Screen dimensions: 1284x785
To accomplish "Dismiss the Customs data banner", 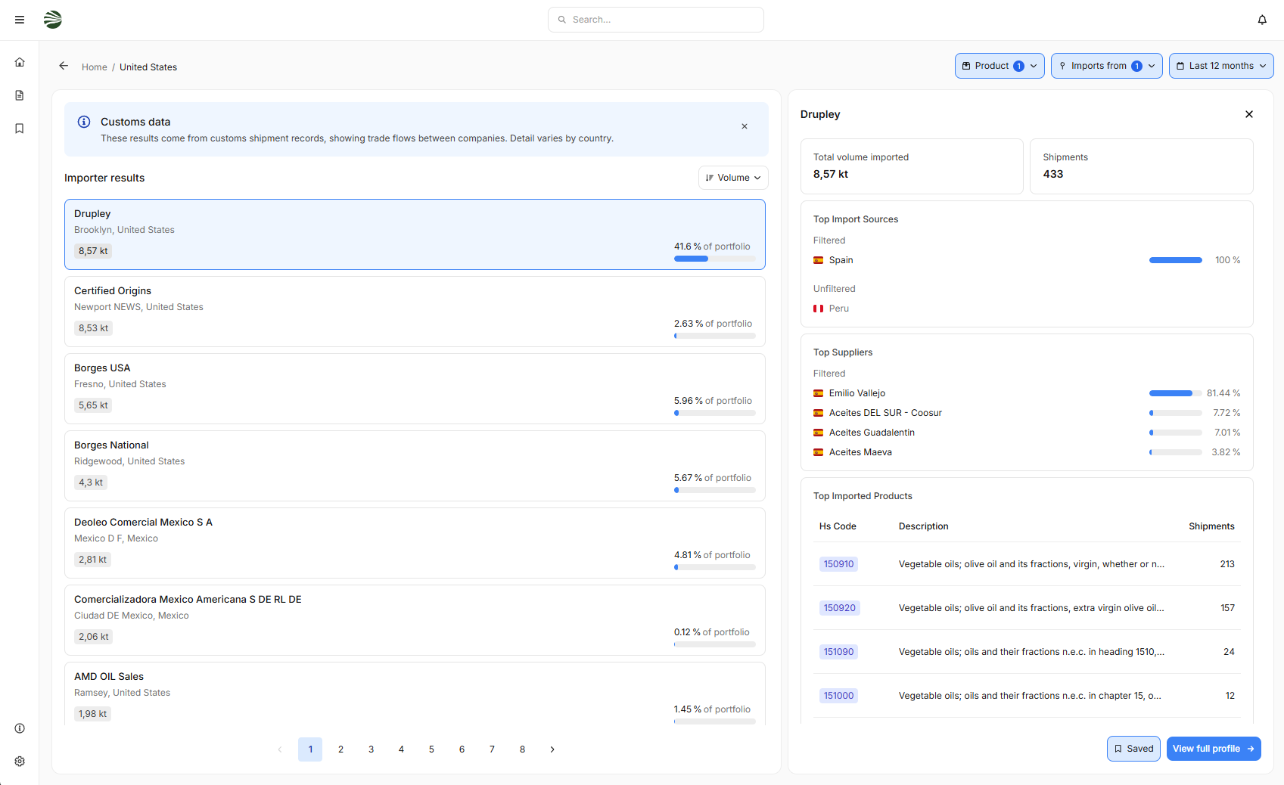I will pyautogui.click(x=745, y=126).
